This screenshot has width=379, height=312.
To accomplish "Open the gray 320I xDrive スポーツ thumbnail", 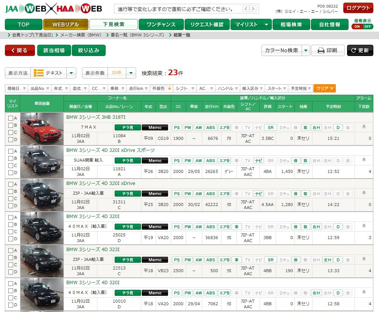I will [x=42, y=162].
